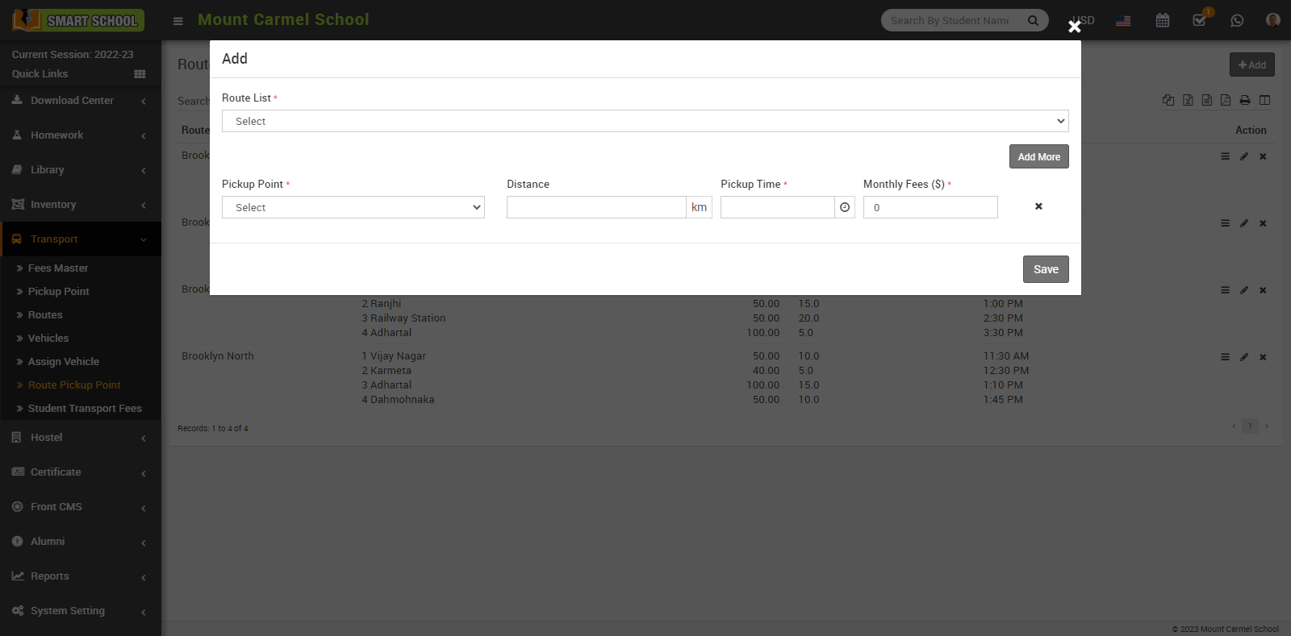The height and width of the screenshot is (636, 1291).
Task: Open the Pickup Point dropdown
Action: [353, 207]
